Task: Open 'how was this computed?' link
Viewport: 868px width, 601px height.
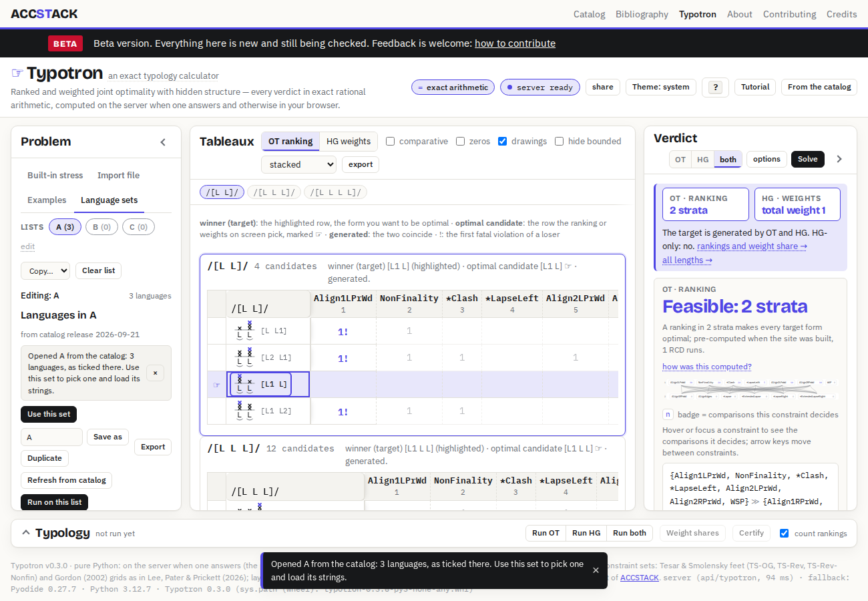Action: (x=707, y=367)
